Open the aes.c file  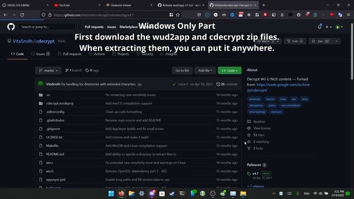(x=49, y=163)
